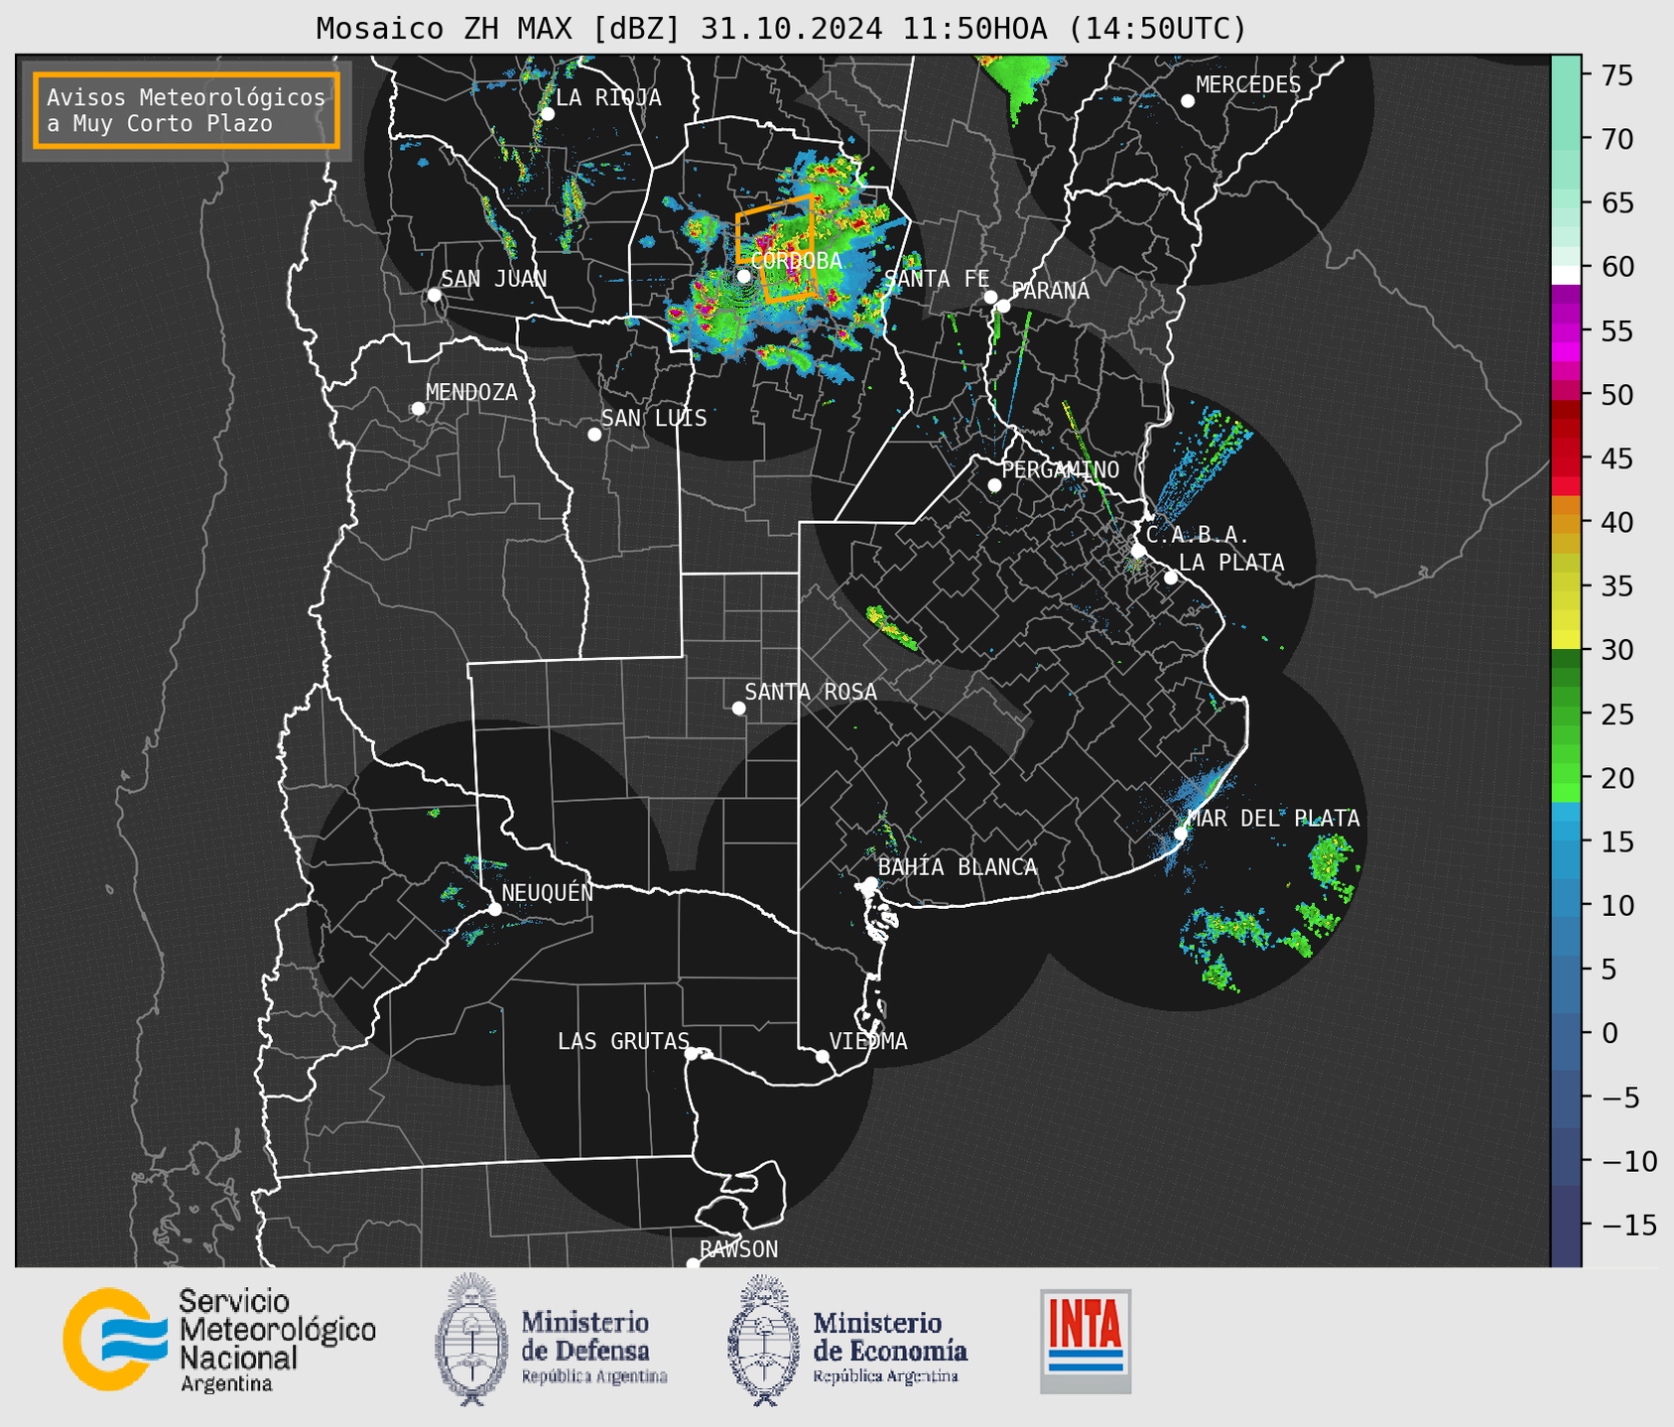Click the RAWSON city label
Viewport: 1674px width, 1427px height.
[738, 1250]
